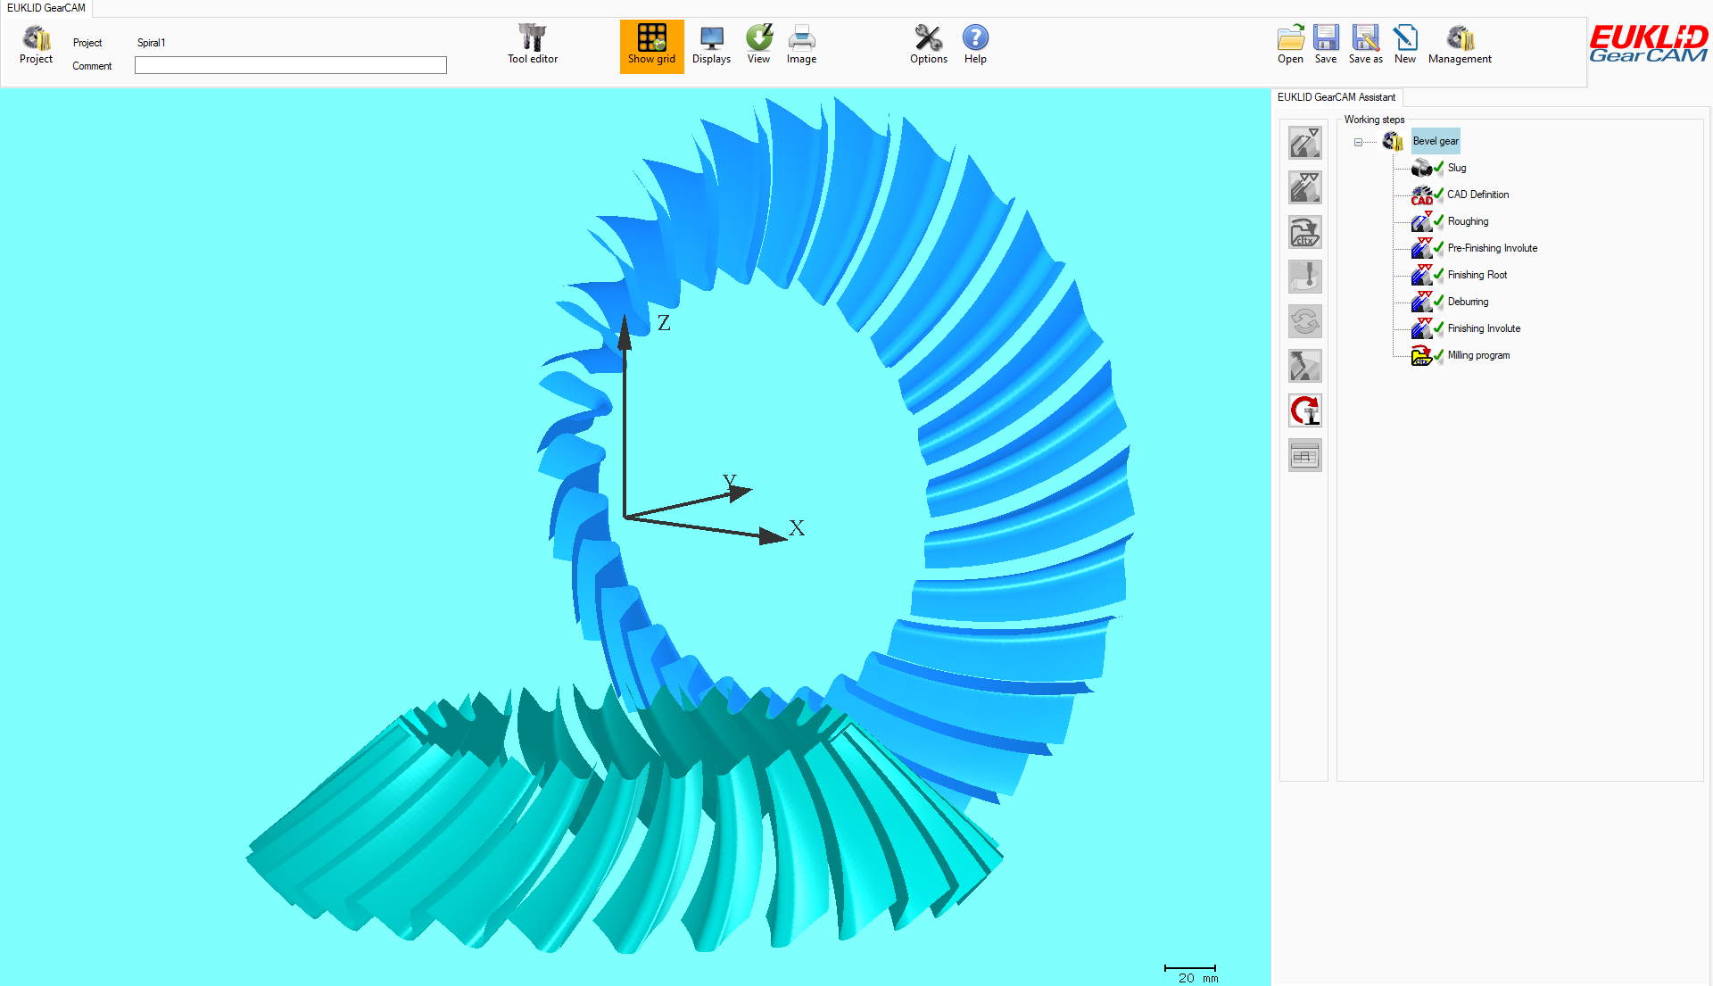
Task: Toggle the Deburring step status check
Action: tap(1439, 302)
